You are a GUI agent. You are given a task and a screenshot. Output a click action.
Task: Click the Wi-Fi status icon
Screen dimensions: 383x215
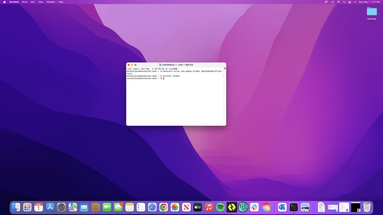[x=338, y=2]
